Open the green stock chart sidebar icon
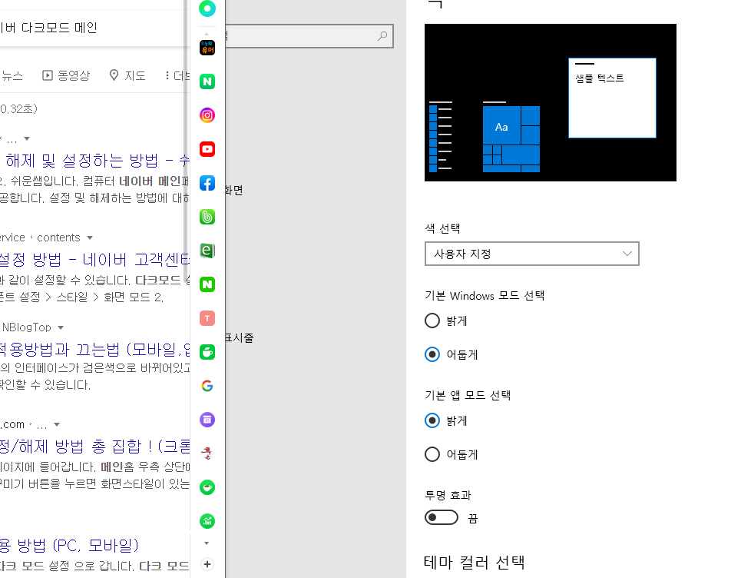Viewport: 741px width, 578px height. (x=207, y=521)
